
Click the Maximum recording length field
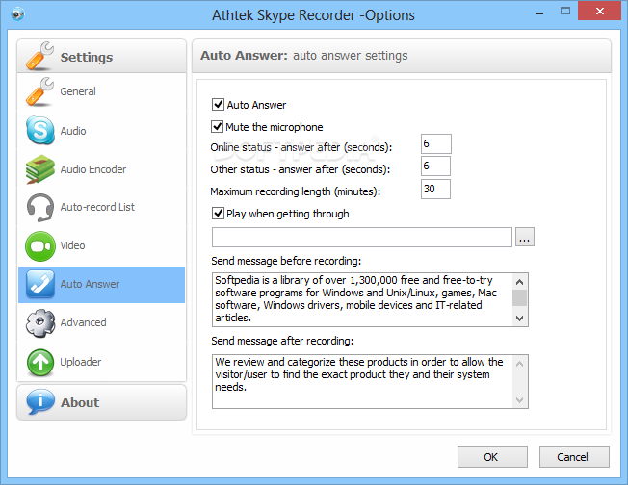(435, 189)
